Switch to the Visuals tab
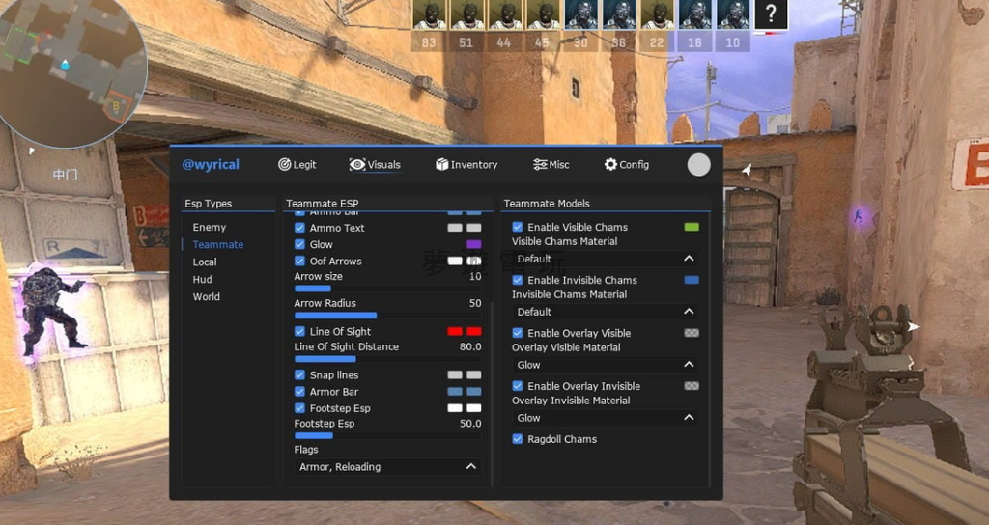This screenshot has width=989, height=525. pyautogui.click(x=375, y=164)
